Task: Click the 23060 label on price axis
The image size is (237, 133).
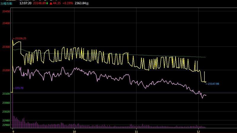Action: [x=6, y=103]
